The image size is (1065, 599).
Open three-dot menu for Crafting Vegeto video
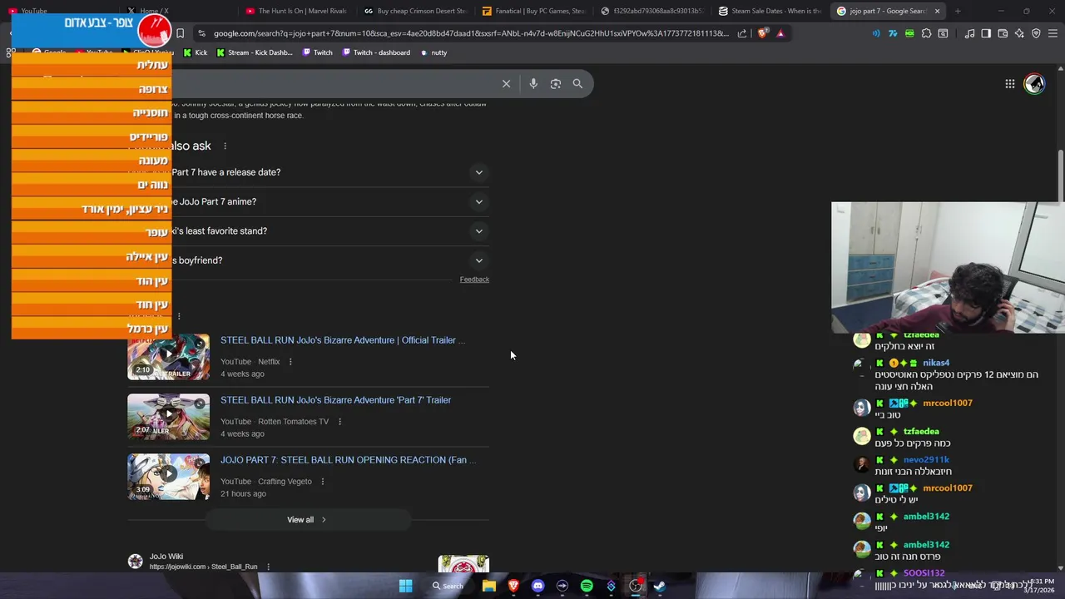(323, 482)
